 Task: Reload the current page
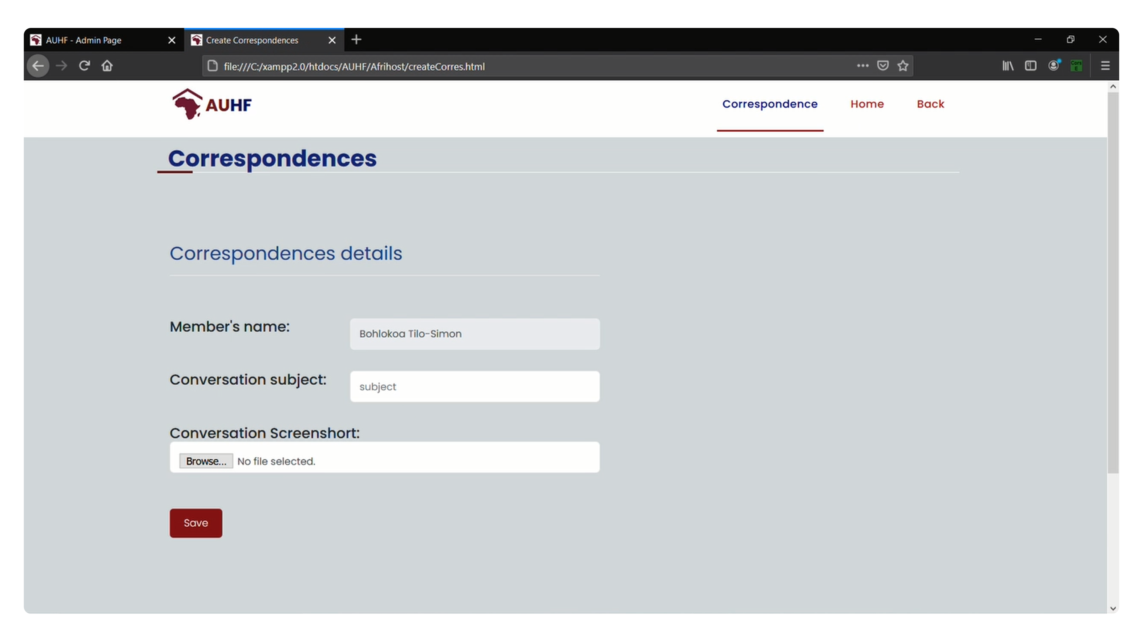[x=84, y=66]
